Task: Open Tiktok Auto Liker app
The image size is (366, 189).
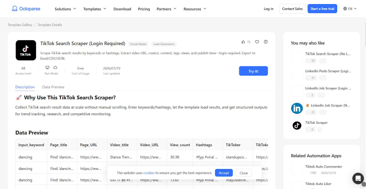Action: [318, 184]
